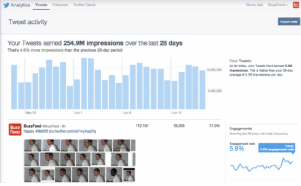Switch to the Tweets tab

41,5
